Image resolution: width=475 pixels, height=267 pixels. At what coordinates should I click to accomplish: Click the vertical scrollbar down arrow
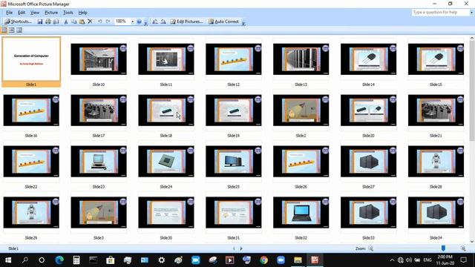coord(472,241)
